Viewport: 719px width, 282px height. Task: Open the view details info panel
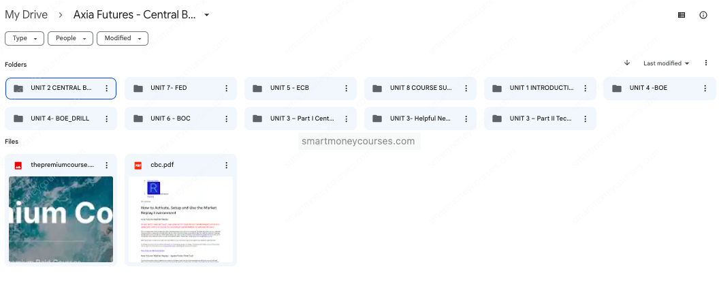coord(703,15)
